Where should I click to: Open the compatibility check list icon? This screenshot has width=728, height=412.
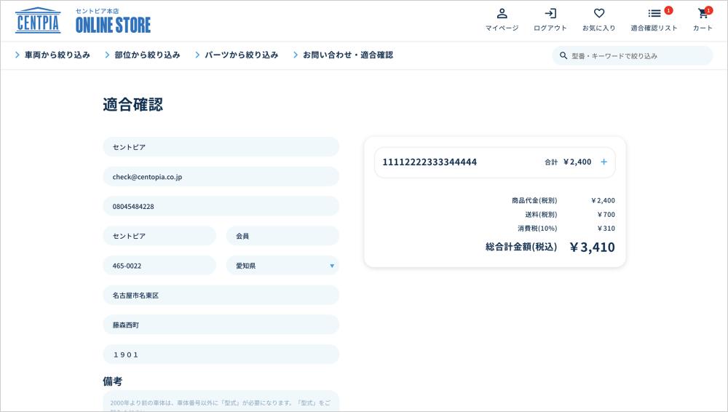tap(654, 14)
